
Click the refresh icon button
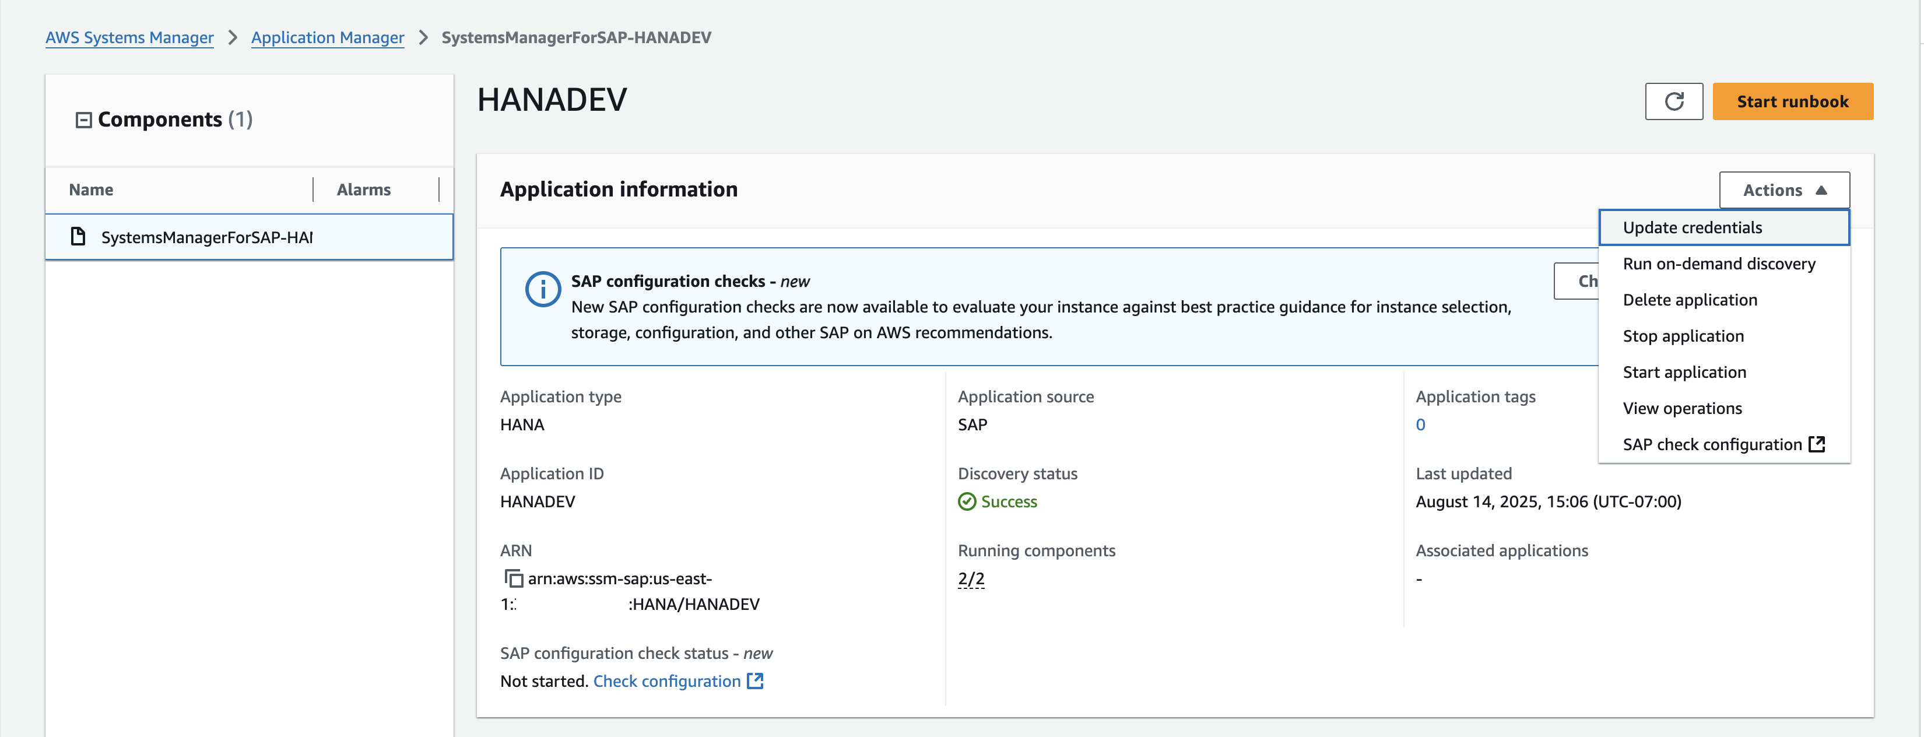click(1673, 101)
